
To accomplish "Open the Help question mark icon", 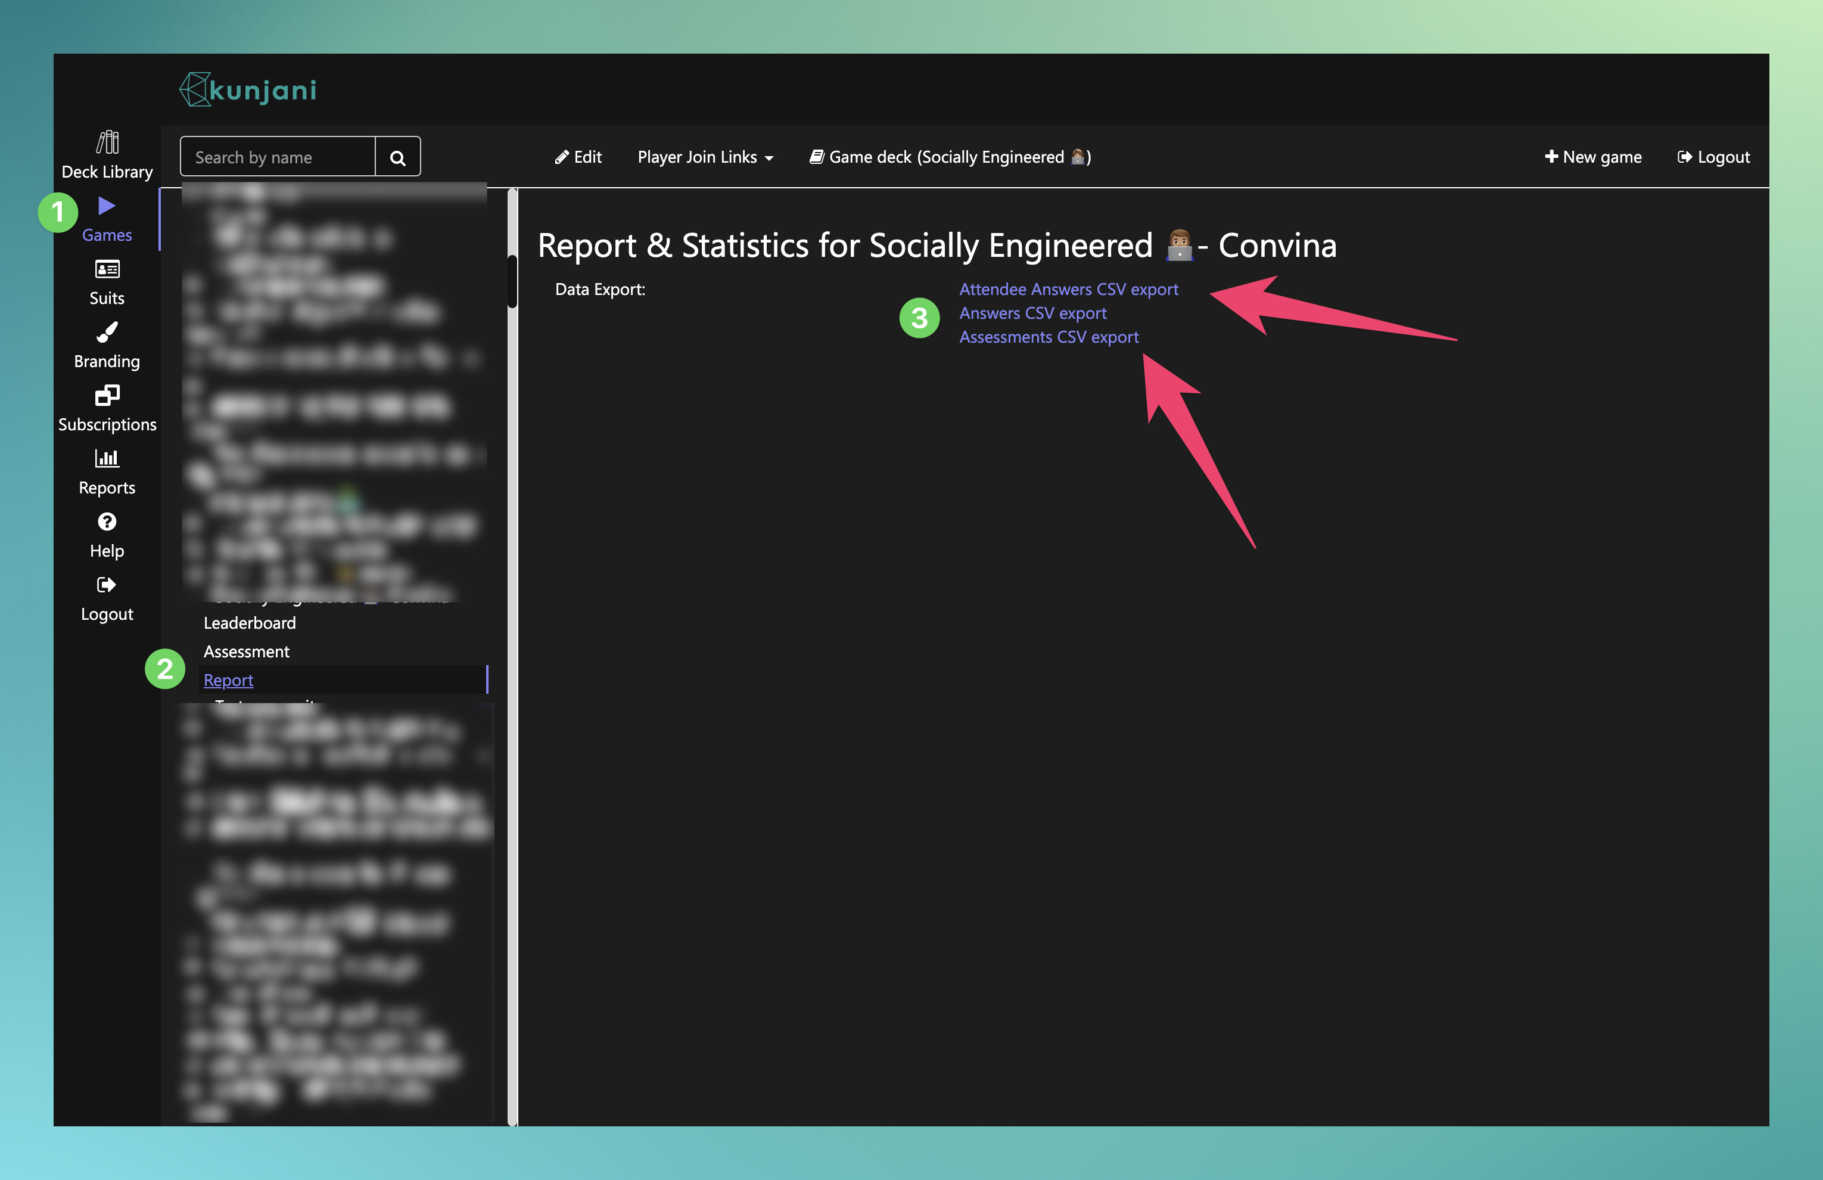I will pos(107,522).
